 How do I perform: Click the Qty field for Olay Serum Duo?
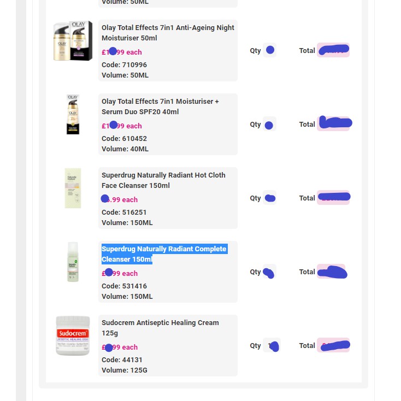269,124
